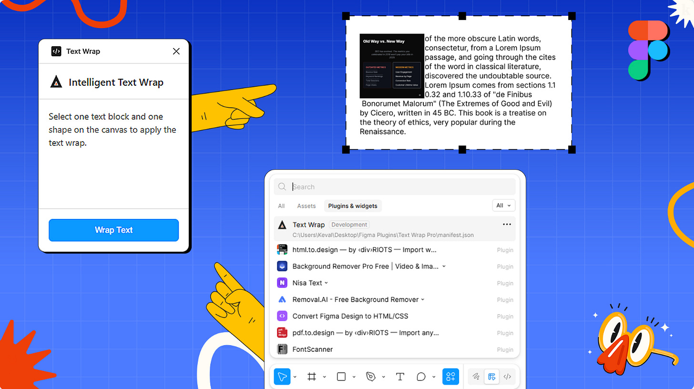694x389 pixels.
Task: Open the FontScanner plugin
Action: (395, 349)
